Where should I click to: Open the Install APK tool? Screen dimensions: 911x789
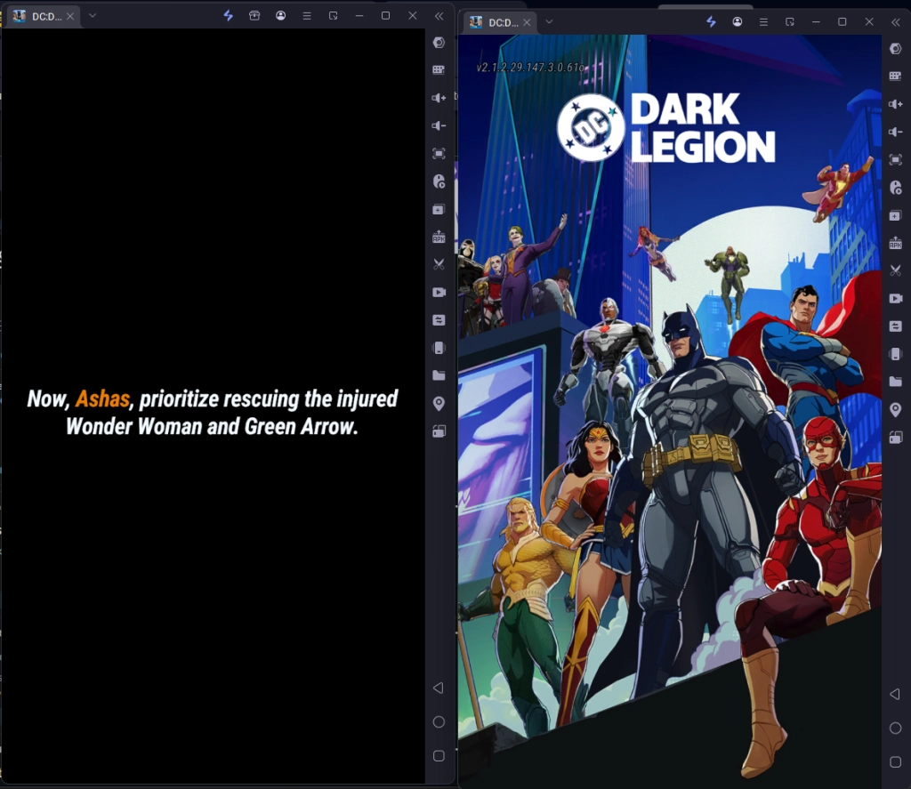click(438, 237)
